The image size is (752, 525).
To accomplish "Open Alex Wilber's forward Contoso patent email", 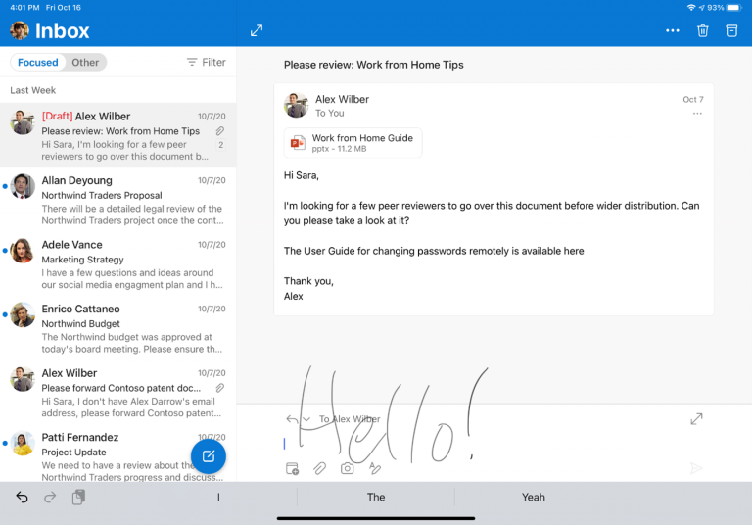I will click(117, 393).
